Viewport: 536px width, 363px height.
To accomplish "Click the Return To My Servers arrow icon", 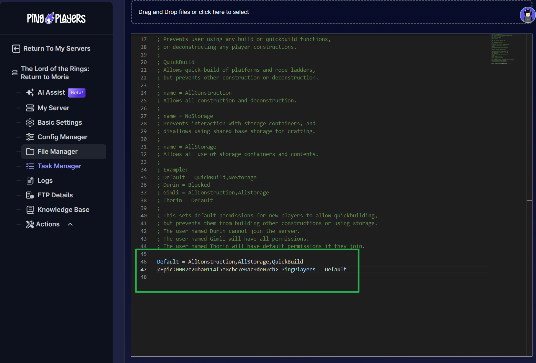I will 16,48.
